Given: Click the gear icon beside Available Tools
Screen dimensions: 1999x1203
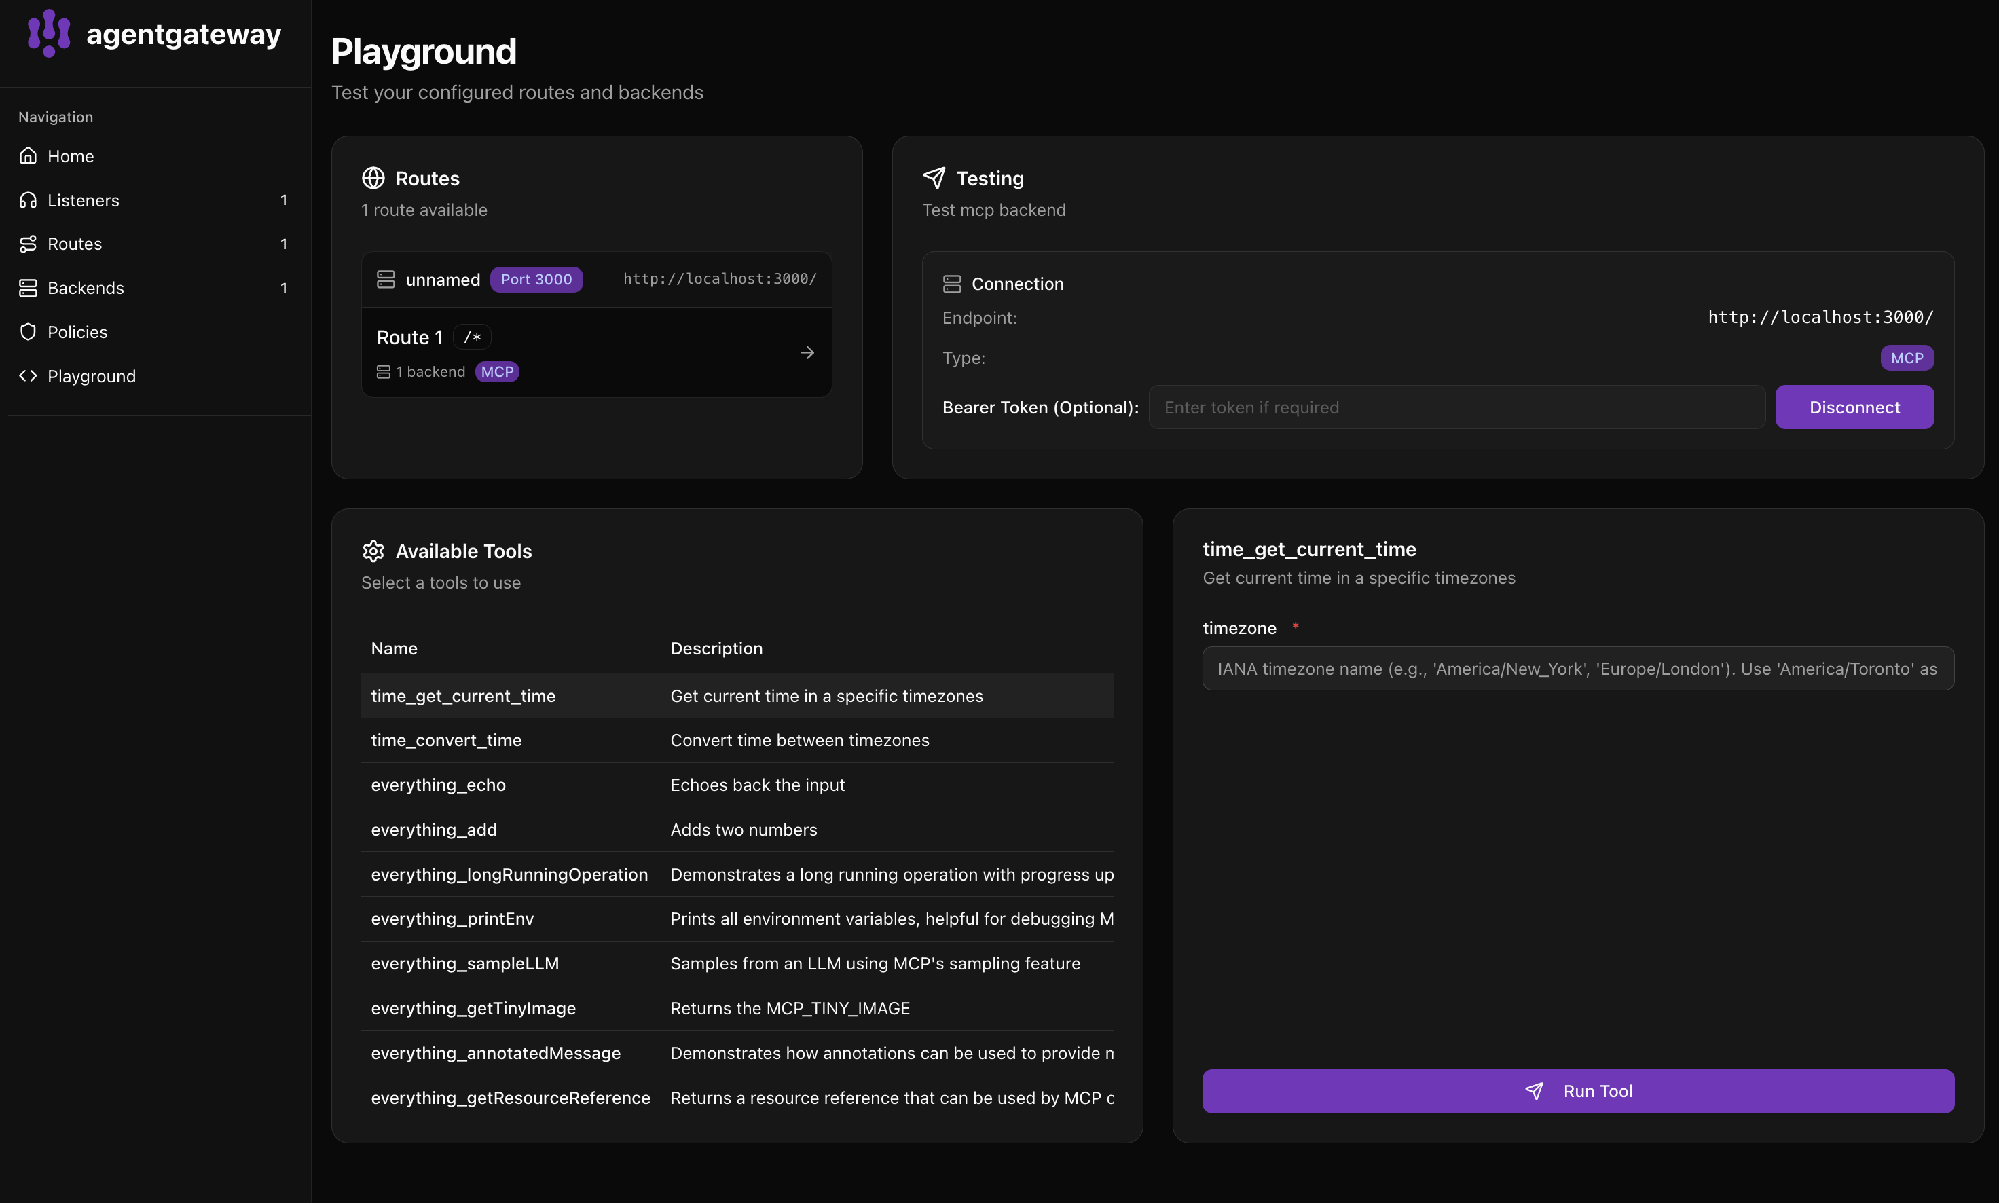Looking at the screenshot, I should point(373,551).
